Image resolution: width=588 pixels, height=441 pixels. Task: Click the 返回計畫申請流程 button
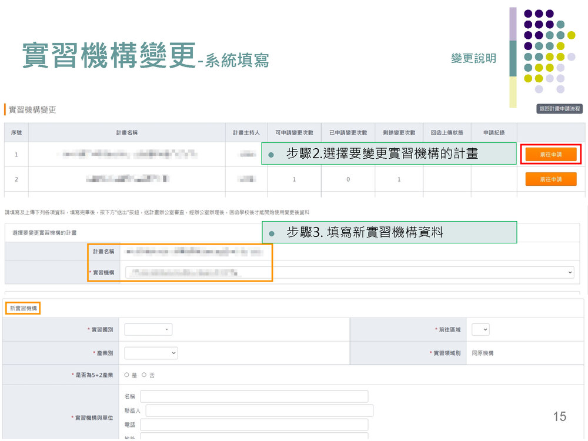pyautogui.click(x=559, y=109)
